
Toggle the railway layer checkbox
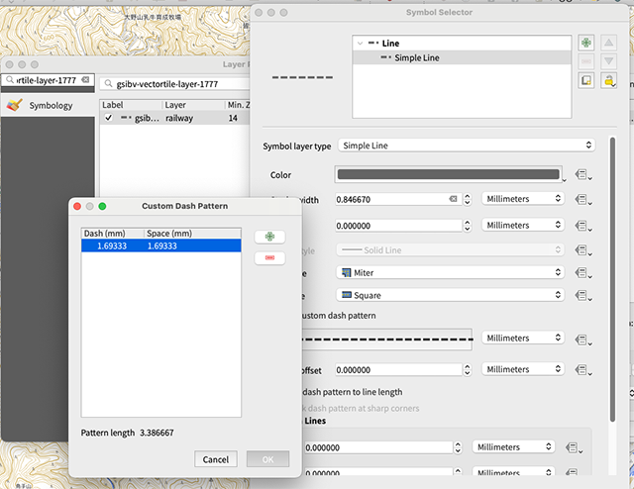click(x=109, y=118)
